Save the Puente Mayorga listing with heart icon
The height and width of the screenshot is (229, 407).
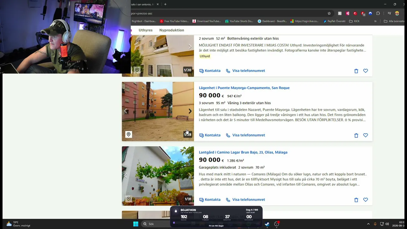click(365, 135)
